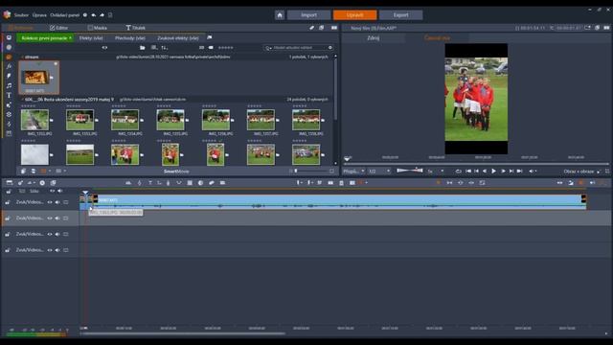Open the Titles T sidebar icon
The width and height of the screenshot is (613, 345).
(x=9, y=95)
